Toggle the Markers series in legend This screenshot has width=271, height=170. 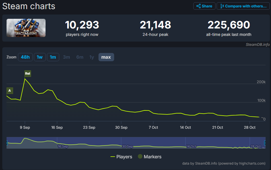150,157
